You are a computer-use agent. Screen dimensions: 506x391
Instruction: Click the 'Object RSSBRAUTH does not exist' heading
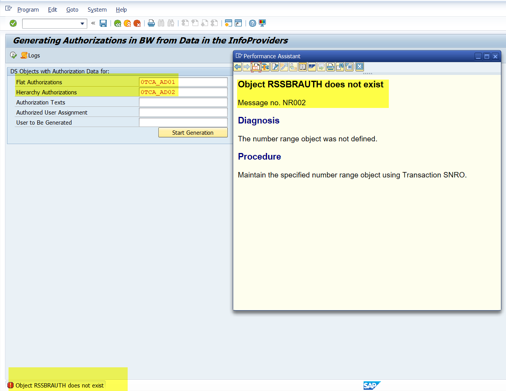click(x=310, y=84)
